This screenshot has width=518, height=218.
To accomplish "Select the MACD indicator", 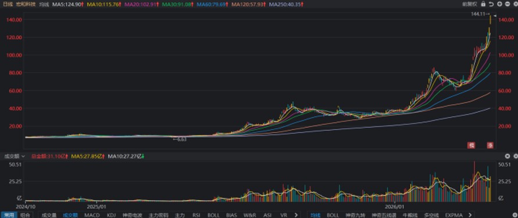I will pos(92,215).
